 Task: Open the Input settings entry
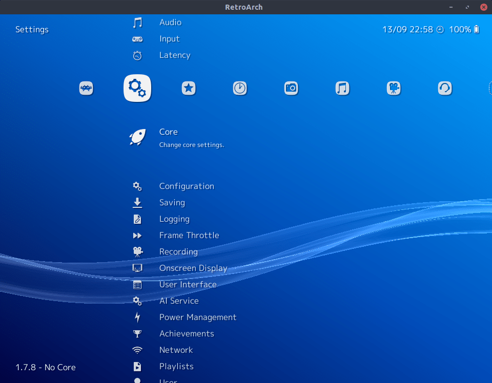[169, 39]
